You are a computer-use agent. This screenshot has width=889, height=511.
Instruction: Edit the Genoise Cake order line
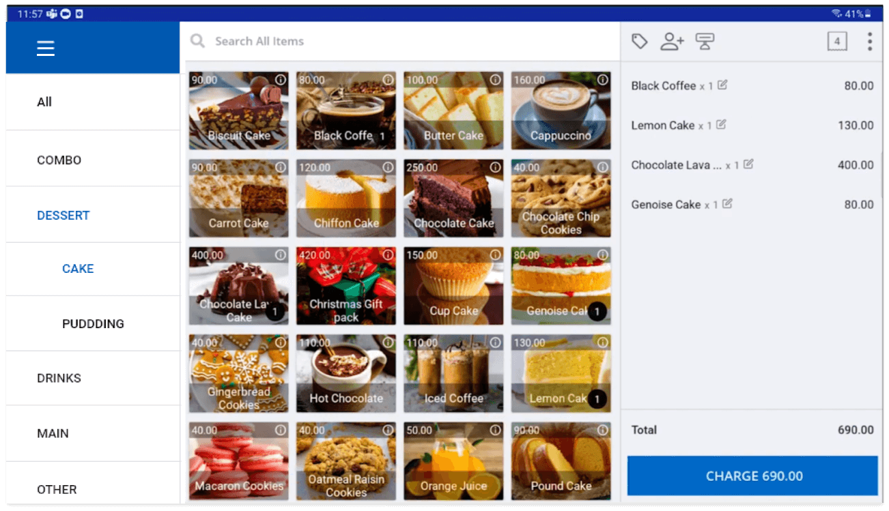click(x=727, y=204)
